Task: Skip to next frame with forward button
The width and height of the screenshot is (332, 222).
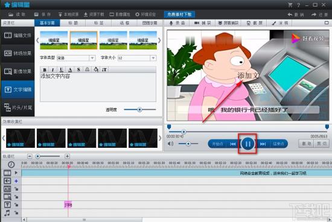Action: 263,144
